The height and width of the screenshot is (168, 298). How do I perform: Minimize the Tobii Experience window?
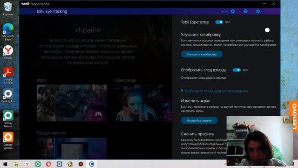tap(264, 4)
